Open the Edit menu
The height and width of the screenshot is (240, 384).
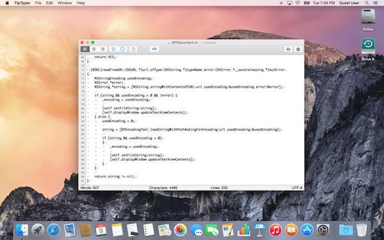49,3
